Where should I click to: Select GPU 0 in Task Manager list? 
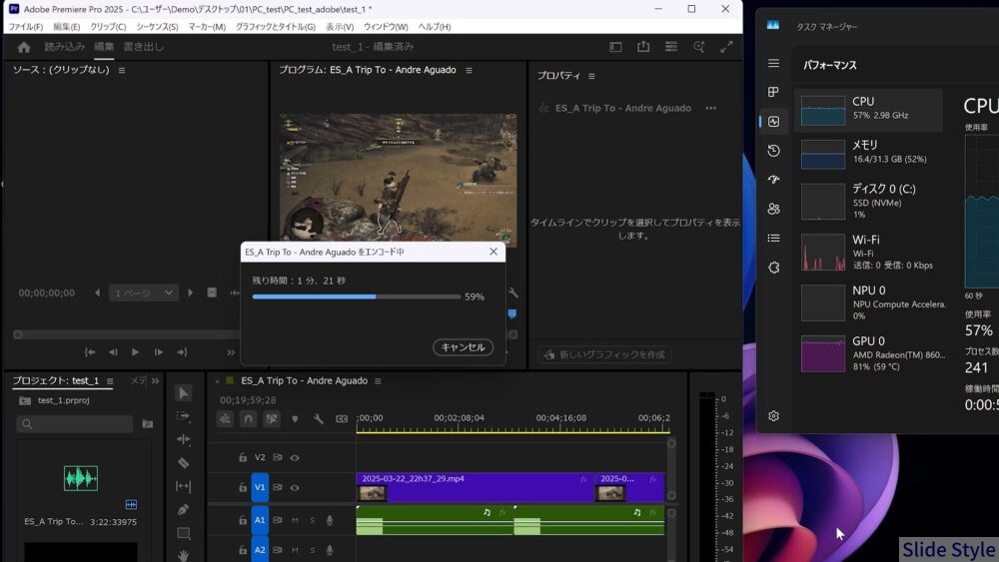868,354
